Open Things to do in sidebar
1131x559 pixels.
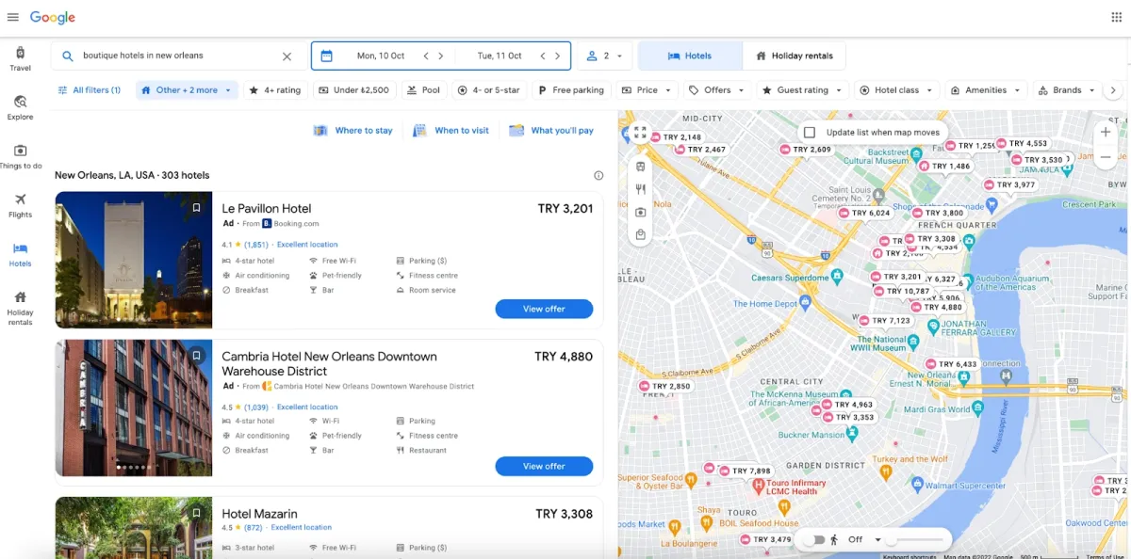coord(21,156)
